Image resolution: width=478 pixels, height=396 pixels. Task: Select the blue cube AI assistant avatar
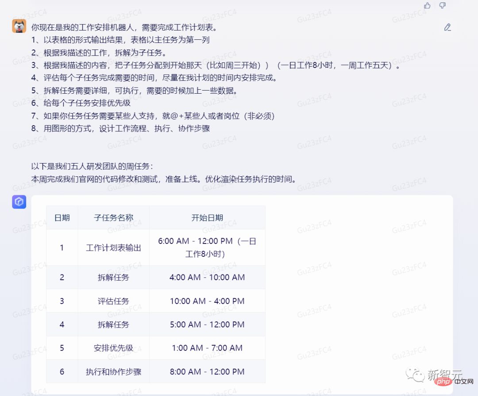[19, 202]
